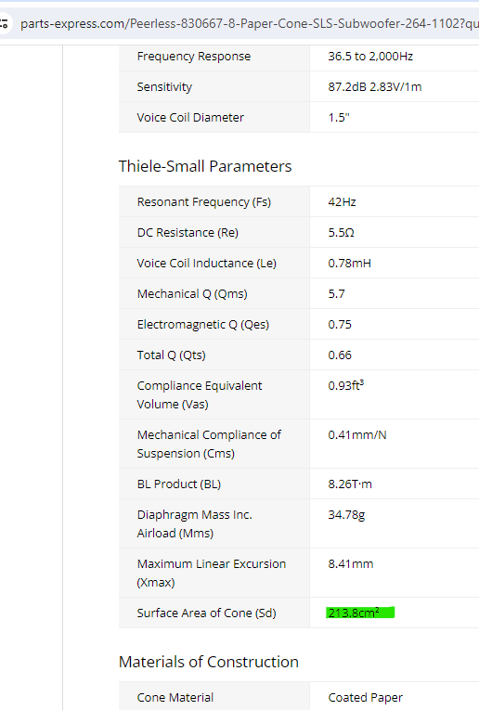The width and height of the screenshot is (479, 710).
Task: Select the Total Q (Qts) label
Action: coord(171,355)
